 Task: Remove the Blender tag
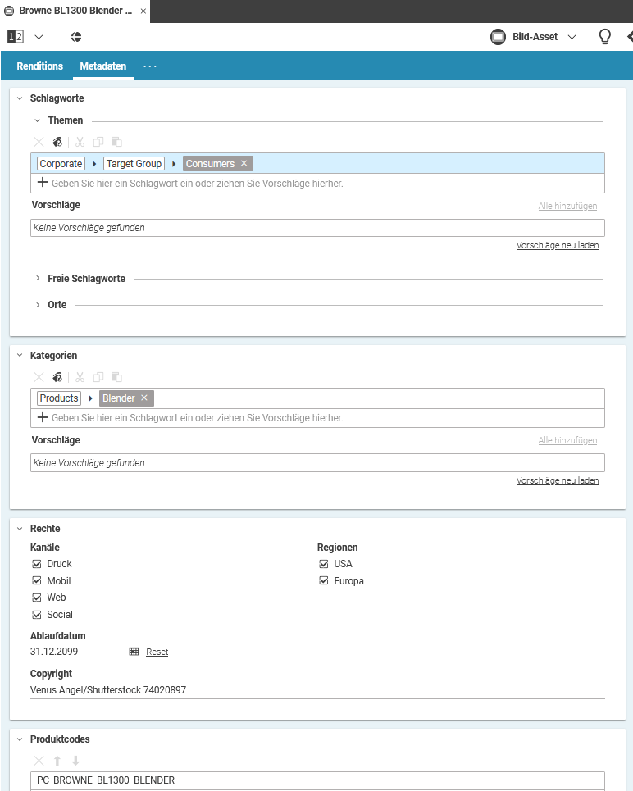(144, 398)
